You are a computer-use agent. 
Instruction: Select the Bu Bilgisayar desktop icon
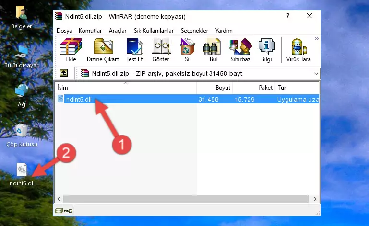[21, 56]
